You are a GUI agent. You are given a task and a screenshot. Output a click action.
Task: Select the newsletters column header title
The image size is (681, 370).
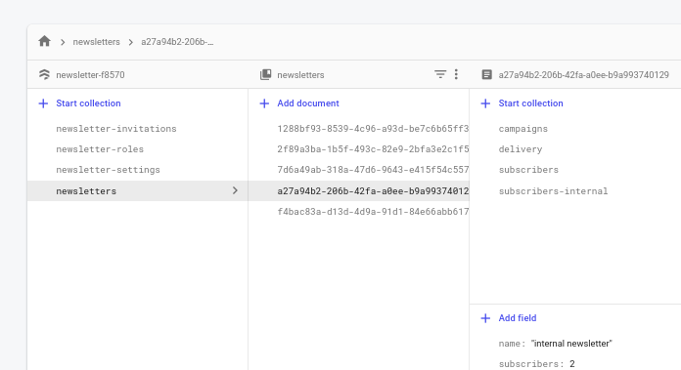tap(300, 75)
